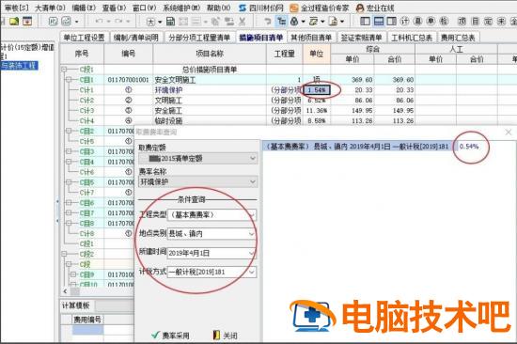Switch to the 单位工程设置 tab
Viewport: 517px width, 344px height.
pos(85,38)
